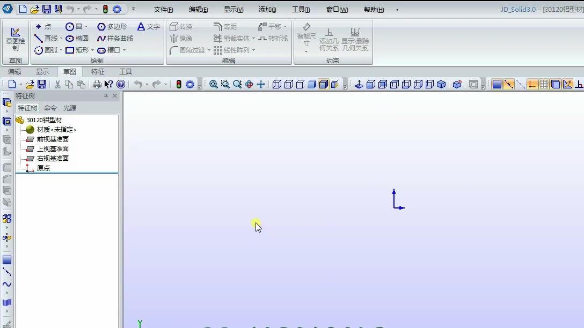Click the 草图绘制 sketch button
Viewport: 584px width, 328px height.
[15, 39]
